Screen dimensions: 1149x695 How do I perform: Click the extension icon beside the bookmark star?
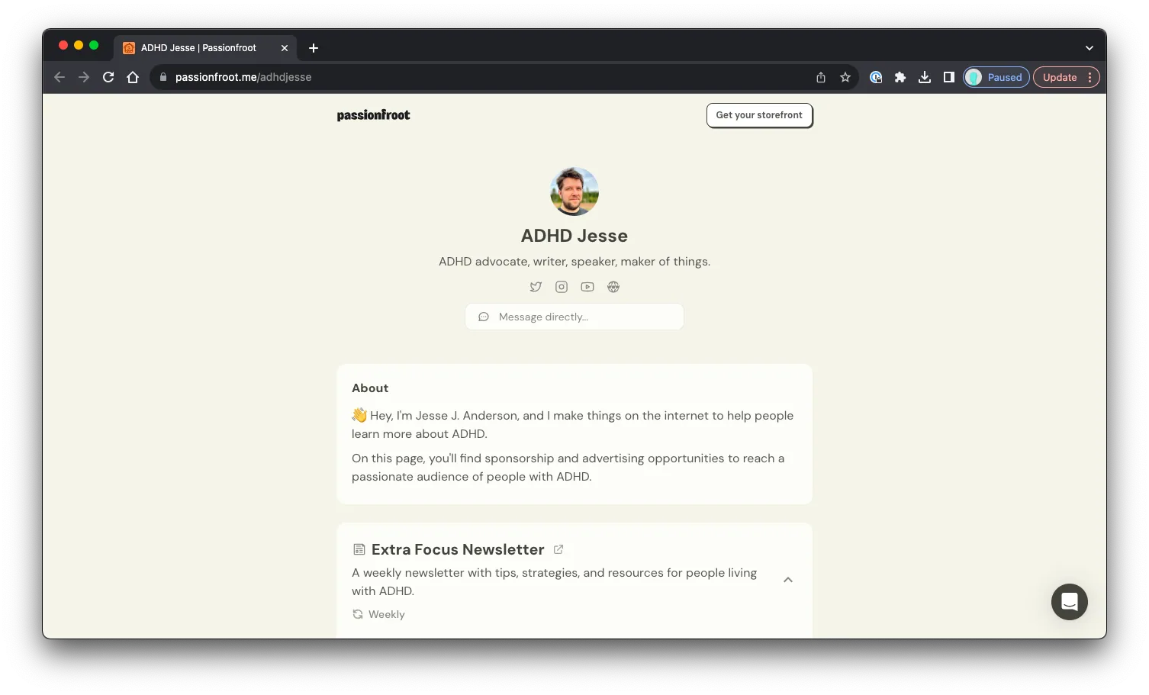(876, 77)
